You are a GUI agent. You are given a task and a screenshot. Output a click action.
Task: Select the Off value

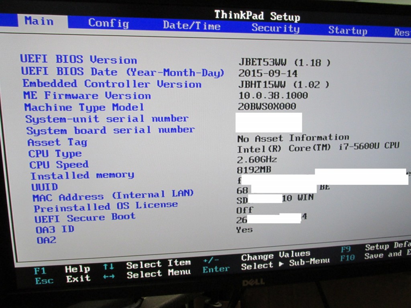244,210
